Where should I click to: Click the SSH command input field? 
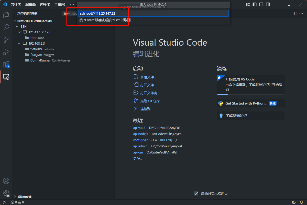click(x=153, y=13)
